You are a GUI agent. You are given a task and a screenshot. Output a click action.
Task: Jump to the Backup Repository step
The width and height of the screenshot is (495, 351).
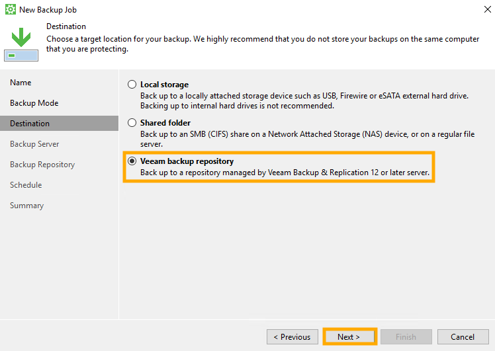pyautogui.click(x=42, y=165)
